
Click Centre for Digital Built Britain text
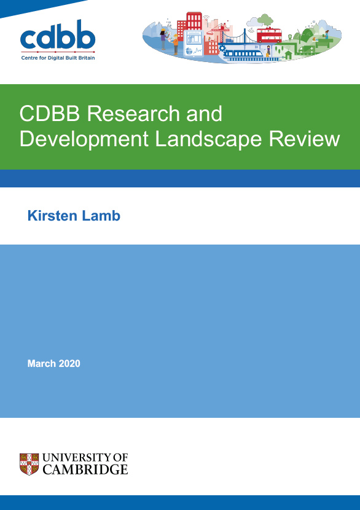[x=58, y=58]
